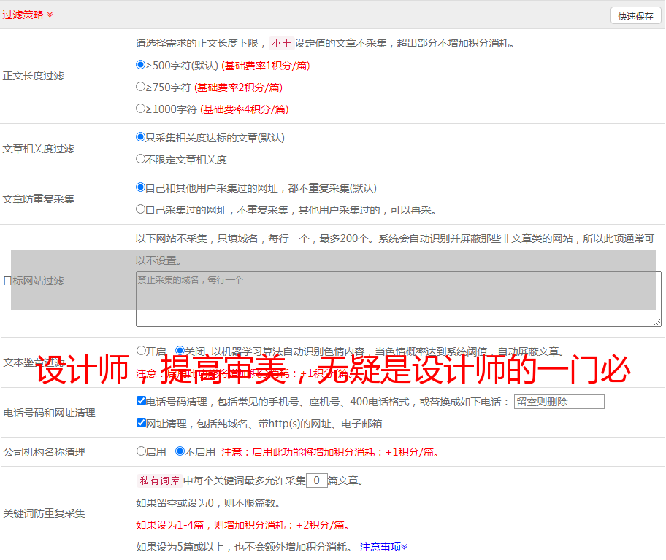Click the 留空则删除 phone replacement field
666x560 pixels.
click(x=559, y=402)
